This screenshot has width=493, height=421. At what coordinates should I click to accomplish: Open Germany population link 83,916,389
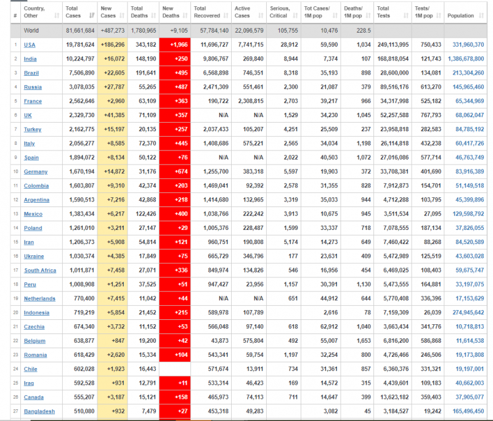pos(470,172)
